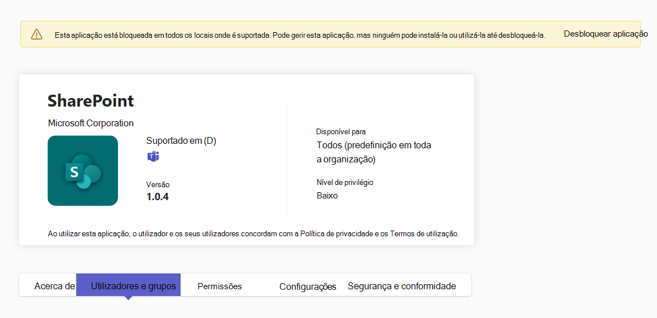Click the Baixo privilege value
Viewport: 657px width, 318px height.
click(x=327, y=196)
